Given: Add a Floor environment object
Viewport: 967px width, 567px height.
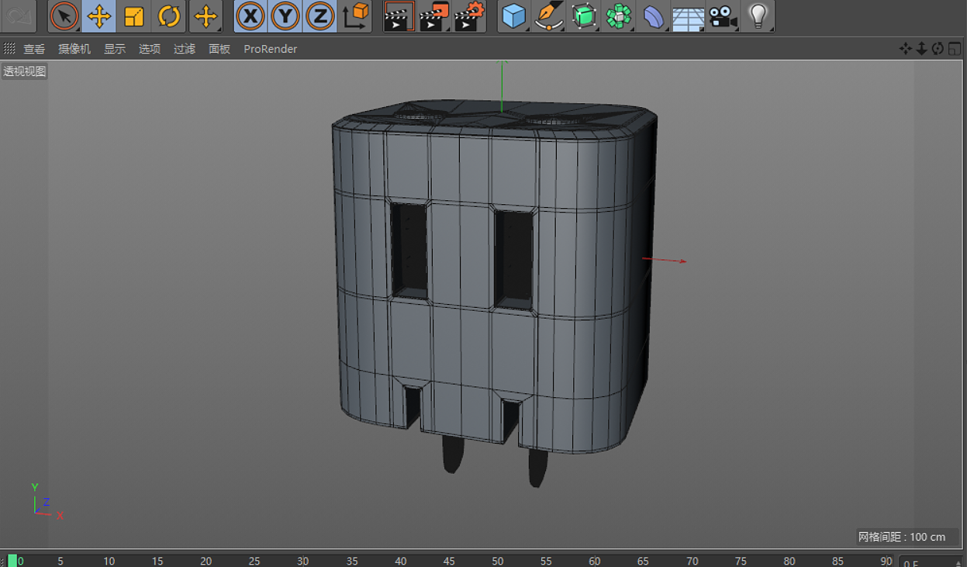Looking at the screenshot, I should 688,16.
